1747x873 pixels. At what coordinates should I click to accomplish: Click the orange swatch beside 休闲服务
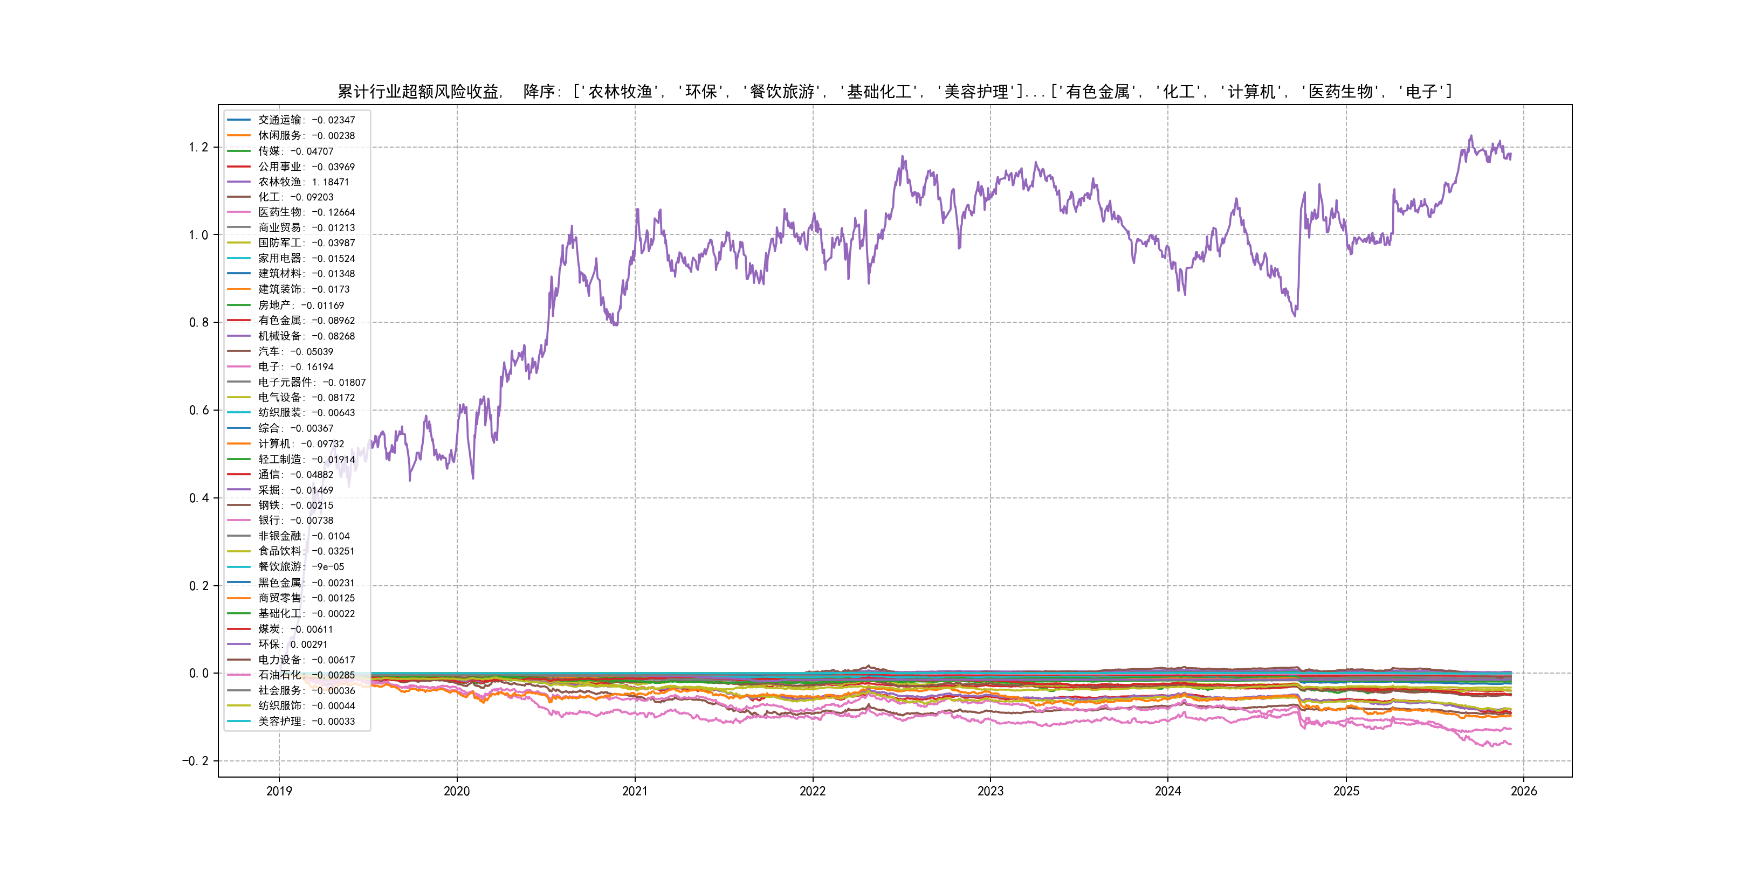(239, 136)
